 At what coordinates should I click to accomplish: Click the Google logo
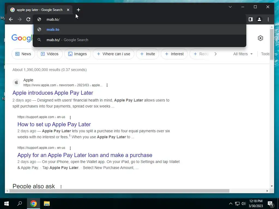(22, 38)
